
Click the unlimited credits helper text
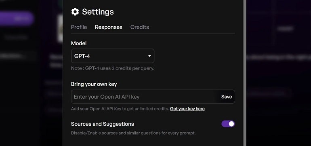click(120, 109)
